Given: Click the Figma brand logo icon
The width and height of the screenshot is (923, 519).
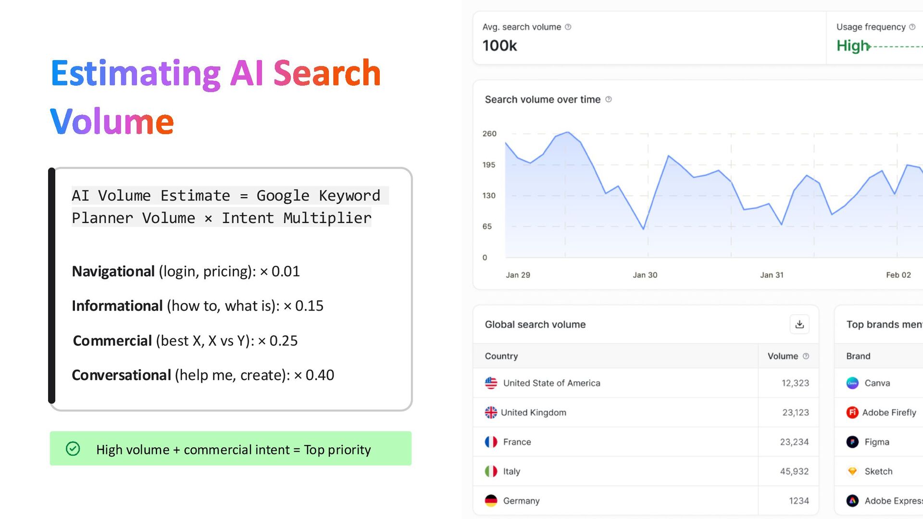Looking at the screenshot, I should pyautogui.click(x=852, y=442).
